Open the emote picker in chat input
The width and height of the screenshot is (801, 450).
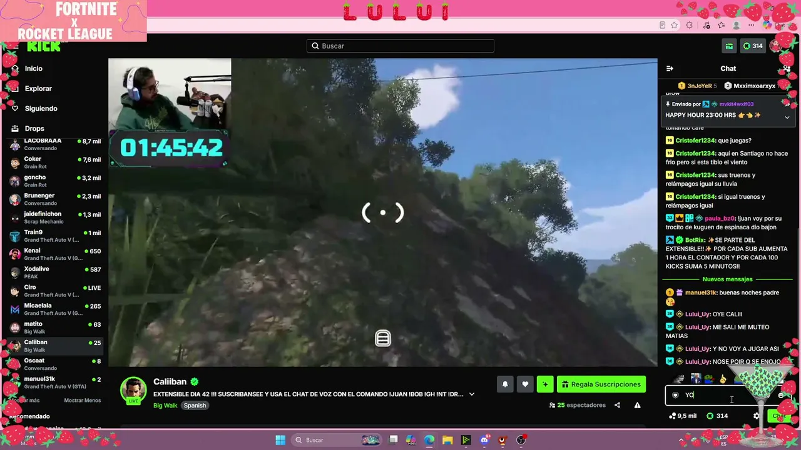(780, 395)
